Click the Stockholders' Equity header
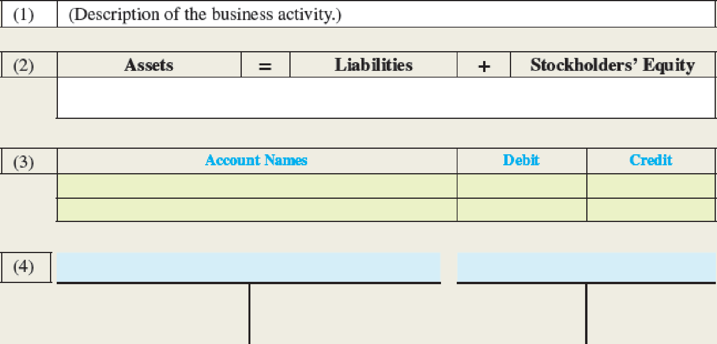 [613, 65]
